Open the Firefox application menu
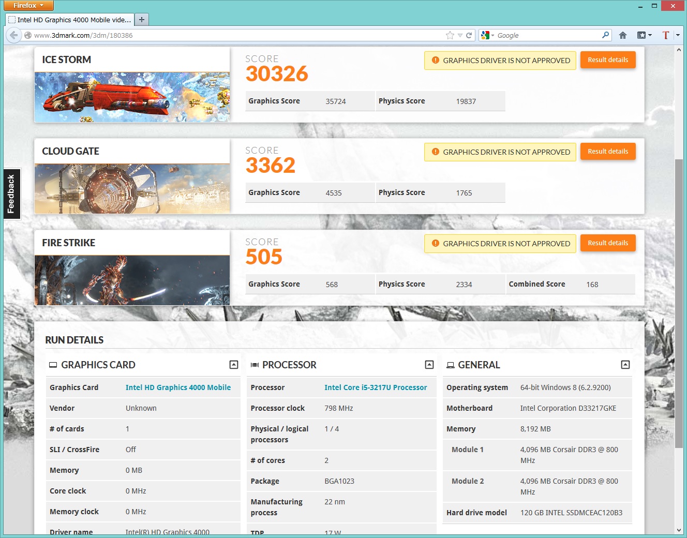 (28, 6)
